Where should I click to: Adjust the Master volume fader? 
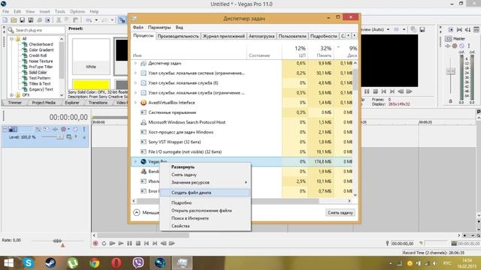tap(451, 71)
